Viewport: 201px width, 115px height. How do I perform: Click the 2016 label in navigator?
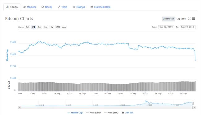(96, 105)
